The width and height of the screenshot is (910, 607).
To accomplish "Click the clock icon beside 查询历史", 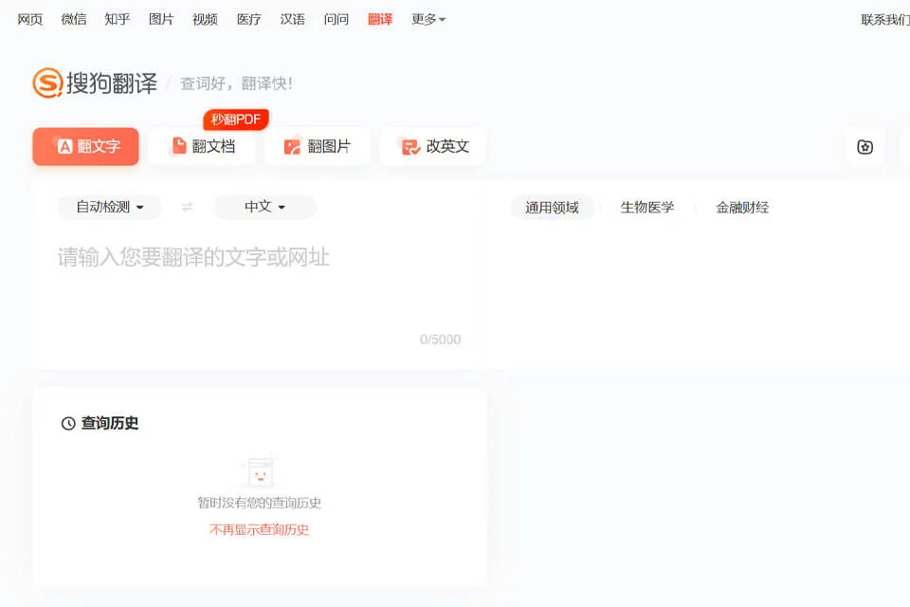I will coord(68,423).
